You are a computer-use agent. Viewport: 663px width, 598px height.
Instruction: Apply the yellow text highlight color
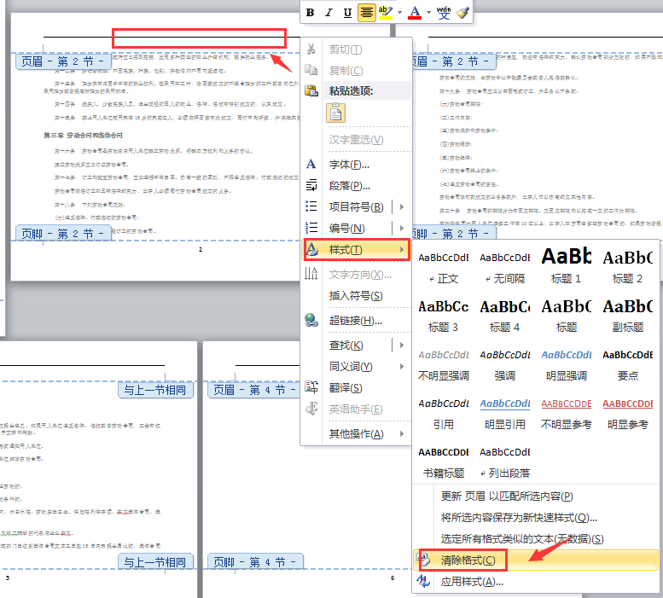pos(385,12)
